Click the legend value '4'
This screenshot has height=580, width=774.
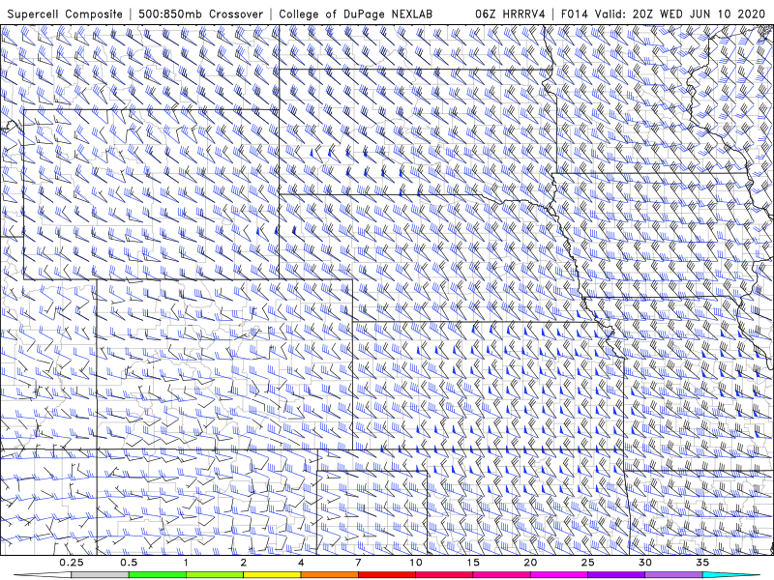tap(301, 563)
